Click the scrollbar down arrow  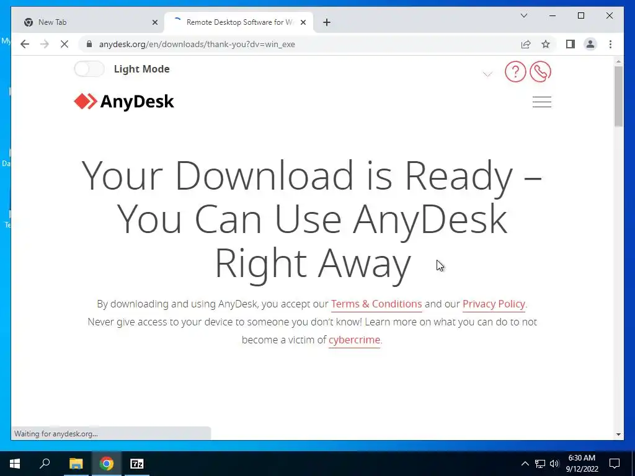click(618, 434)
